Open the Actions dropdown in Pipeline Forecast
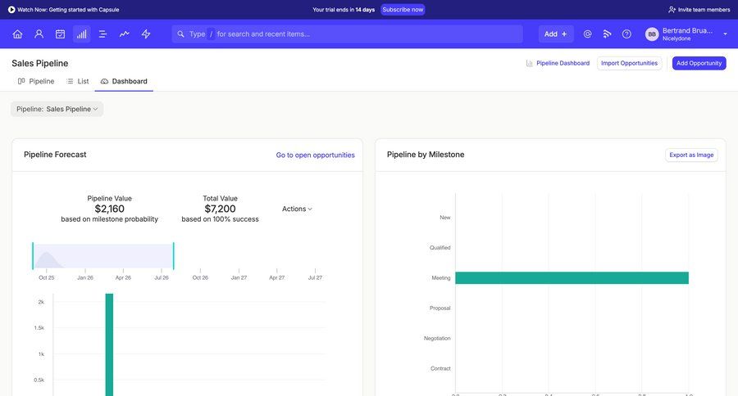This screenshot has width=738, height=396. [x=297, y=209]
